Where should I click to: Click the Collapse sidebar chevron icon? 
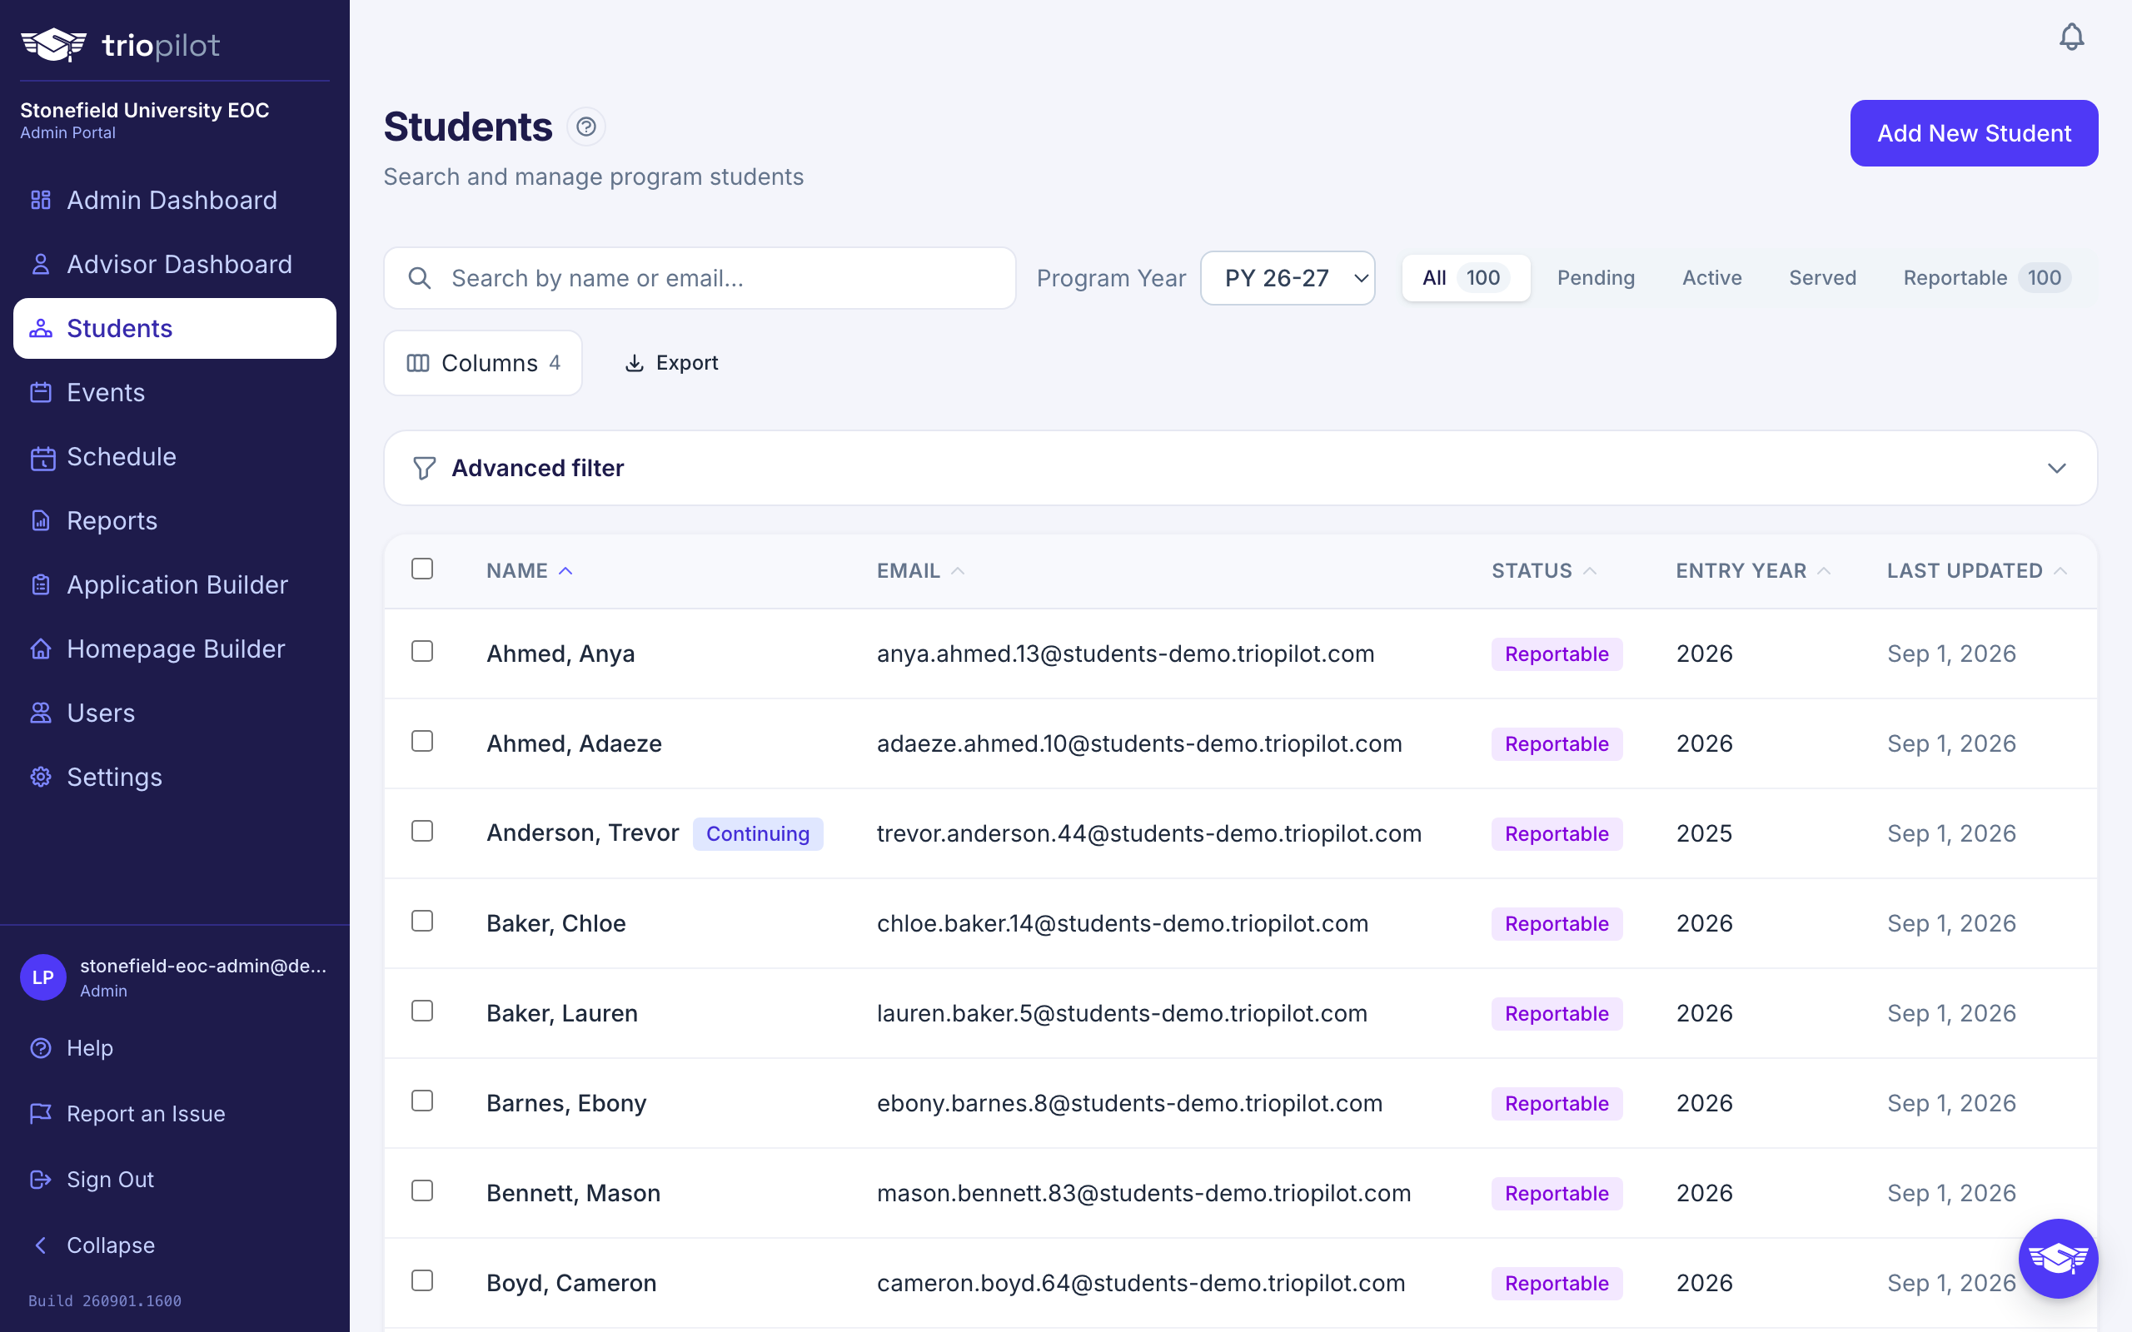click(41, 1245)
